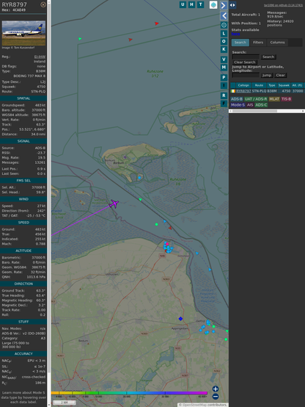Click the R map button
This screenshot has width=305, height=407.
click(224, 96)
